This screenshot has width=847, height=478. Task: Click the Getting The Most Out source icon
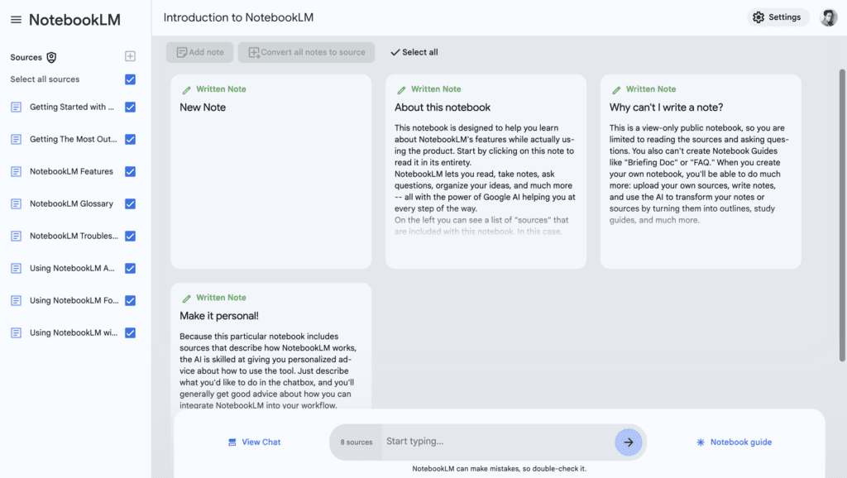pyautogui.click(x=17, y=140)
